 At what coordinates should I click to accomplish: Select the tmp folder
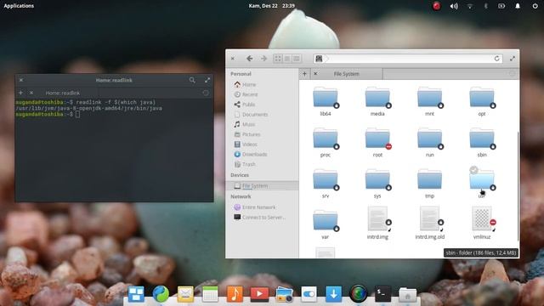429,184
